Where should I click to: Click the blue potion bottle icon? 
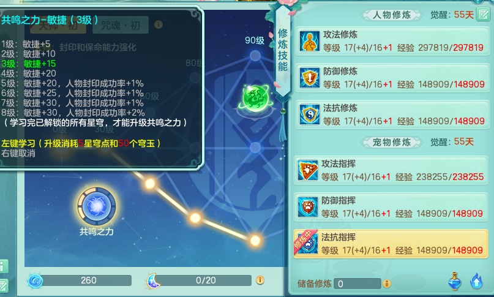point(454,281)
